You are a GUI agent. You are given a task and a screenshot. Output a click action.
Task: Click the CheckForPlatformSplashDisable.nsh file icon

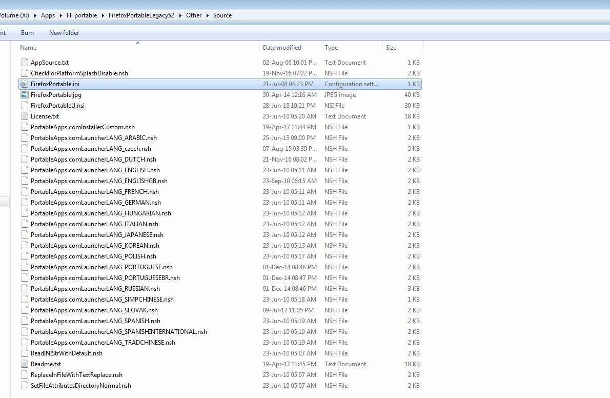(25, 73)
